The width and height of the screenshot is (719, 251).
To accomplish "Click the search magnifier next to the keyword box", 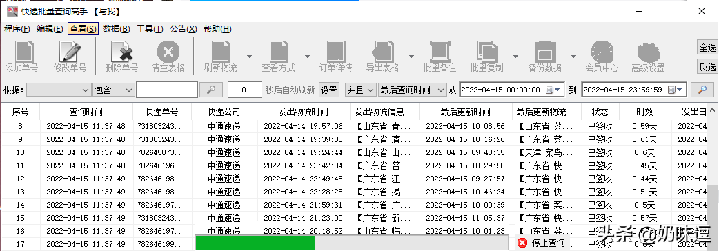I will coord(211,90).
